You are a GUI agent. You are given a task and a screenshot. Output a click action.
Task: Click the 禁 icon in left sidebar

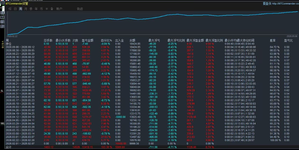[x=2, y=22]
